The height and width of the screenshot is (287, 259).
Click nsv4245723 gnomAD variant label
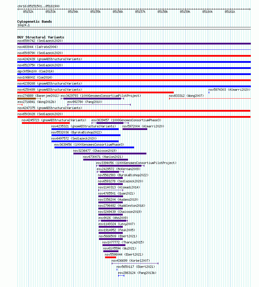coord(54,120)
